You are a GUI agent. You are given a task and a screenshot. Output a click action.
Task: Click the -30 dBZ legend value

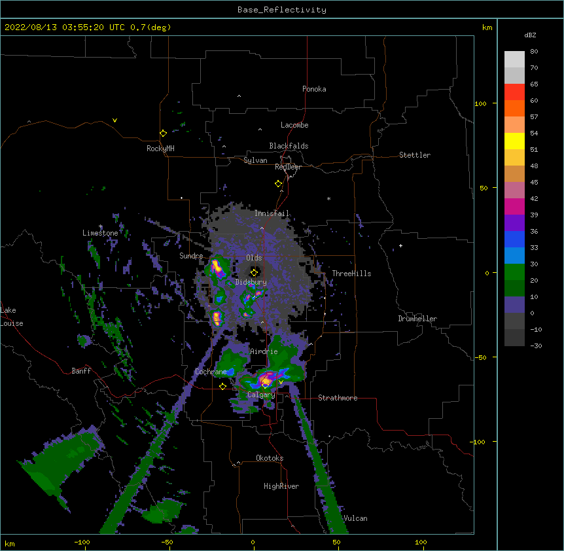click(x=536, y=346)
